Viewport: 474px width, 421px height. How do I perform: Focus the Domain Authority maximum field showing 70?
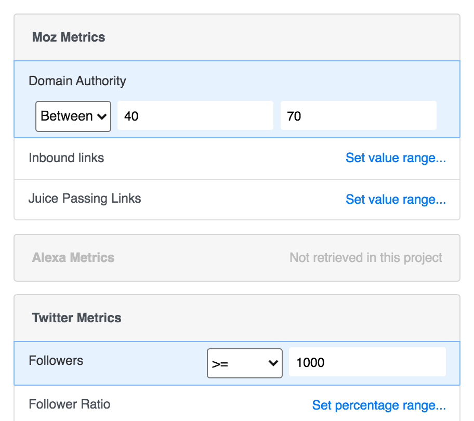[358, 116]
